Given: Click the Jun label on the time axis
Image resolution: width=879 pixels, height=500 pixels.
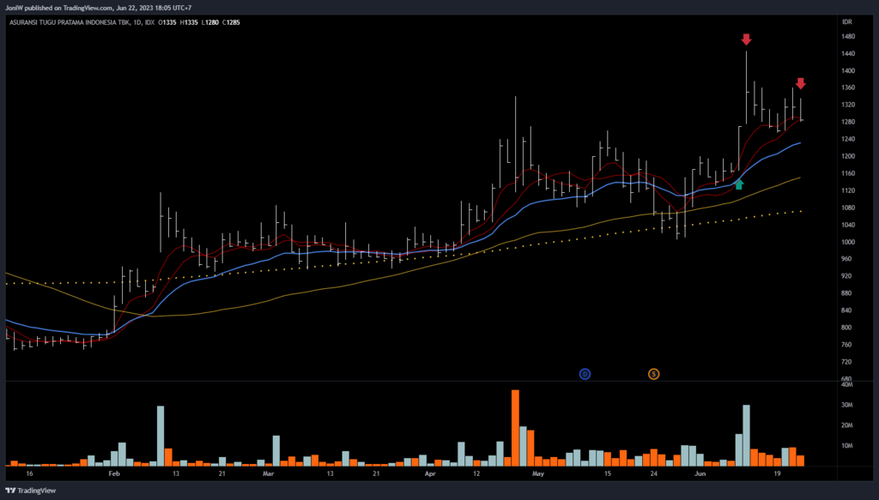Looking at the screenshot, I should click(x=700, y=473).
